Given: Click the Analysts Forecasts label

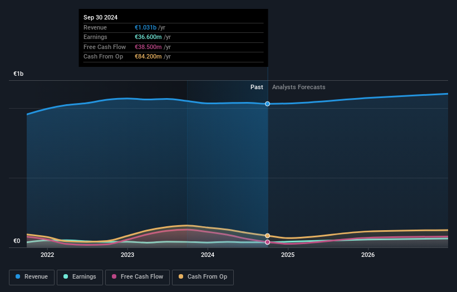Looking at the screenshot, I should (x=299, y=87).
